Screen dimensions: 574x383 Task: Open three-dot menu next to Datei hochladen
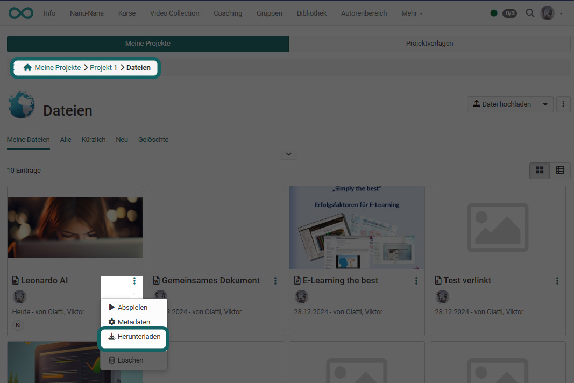563,104
